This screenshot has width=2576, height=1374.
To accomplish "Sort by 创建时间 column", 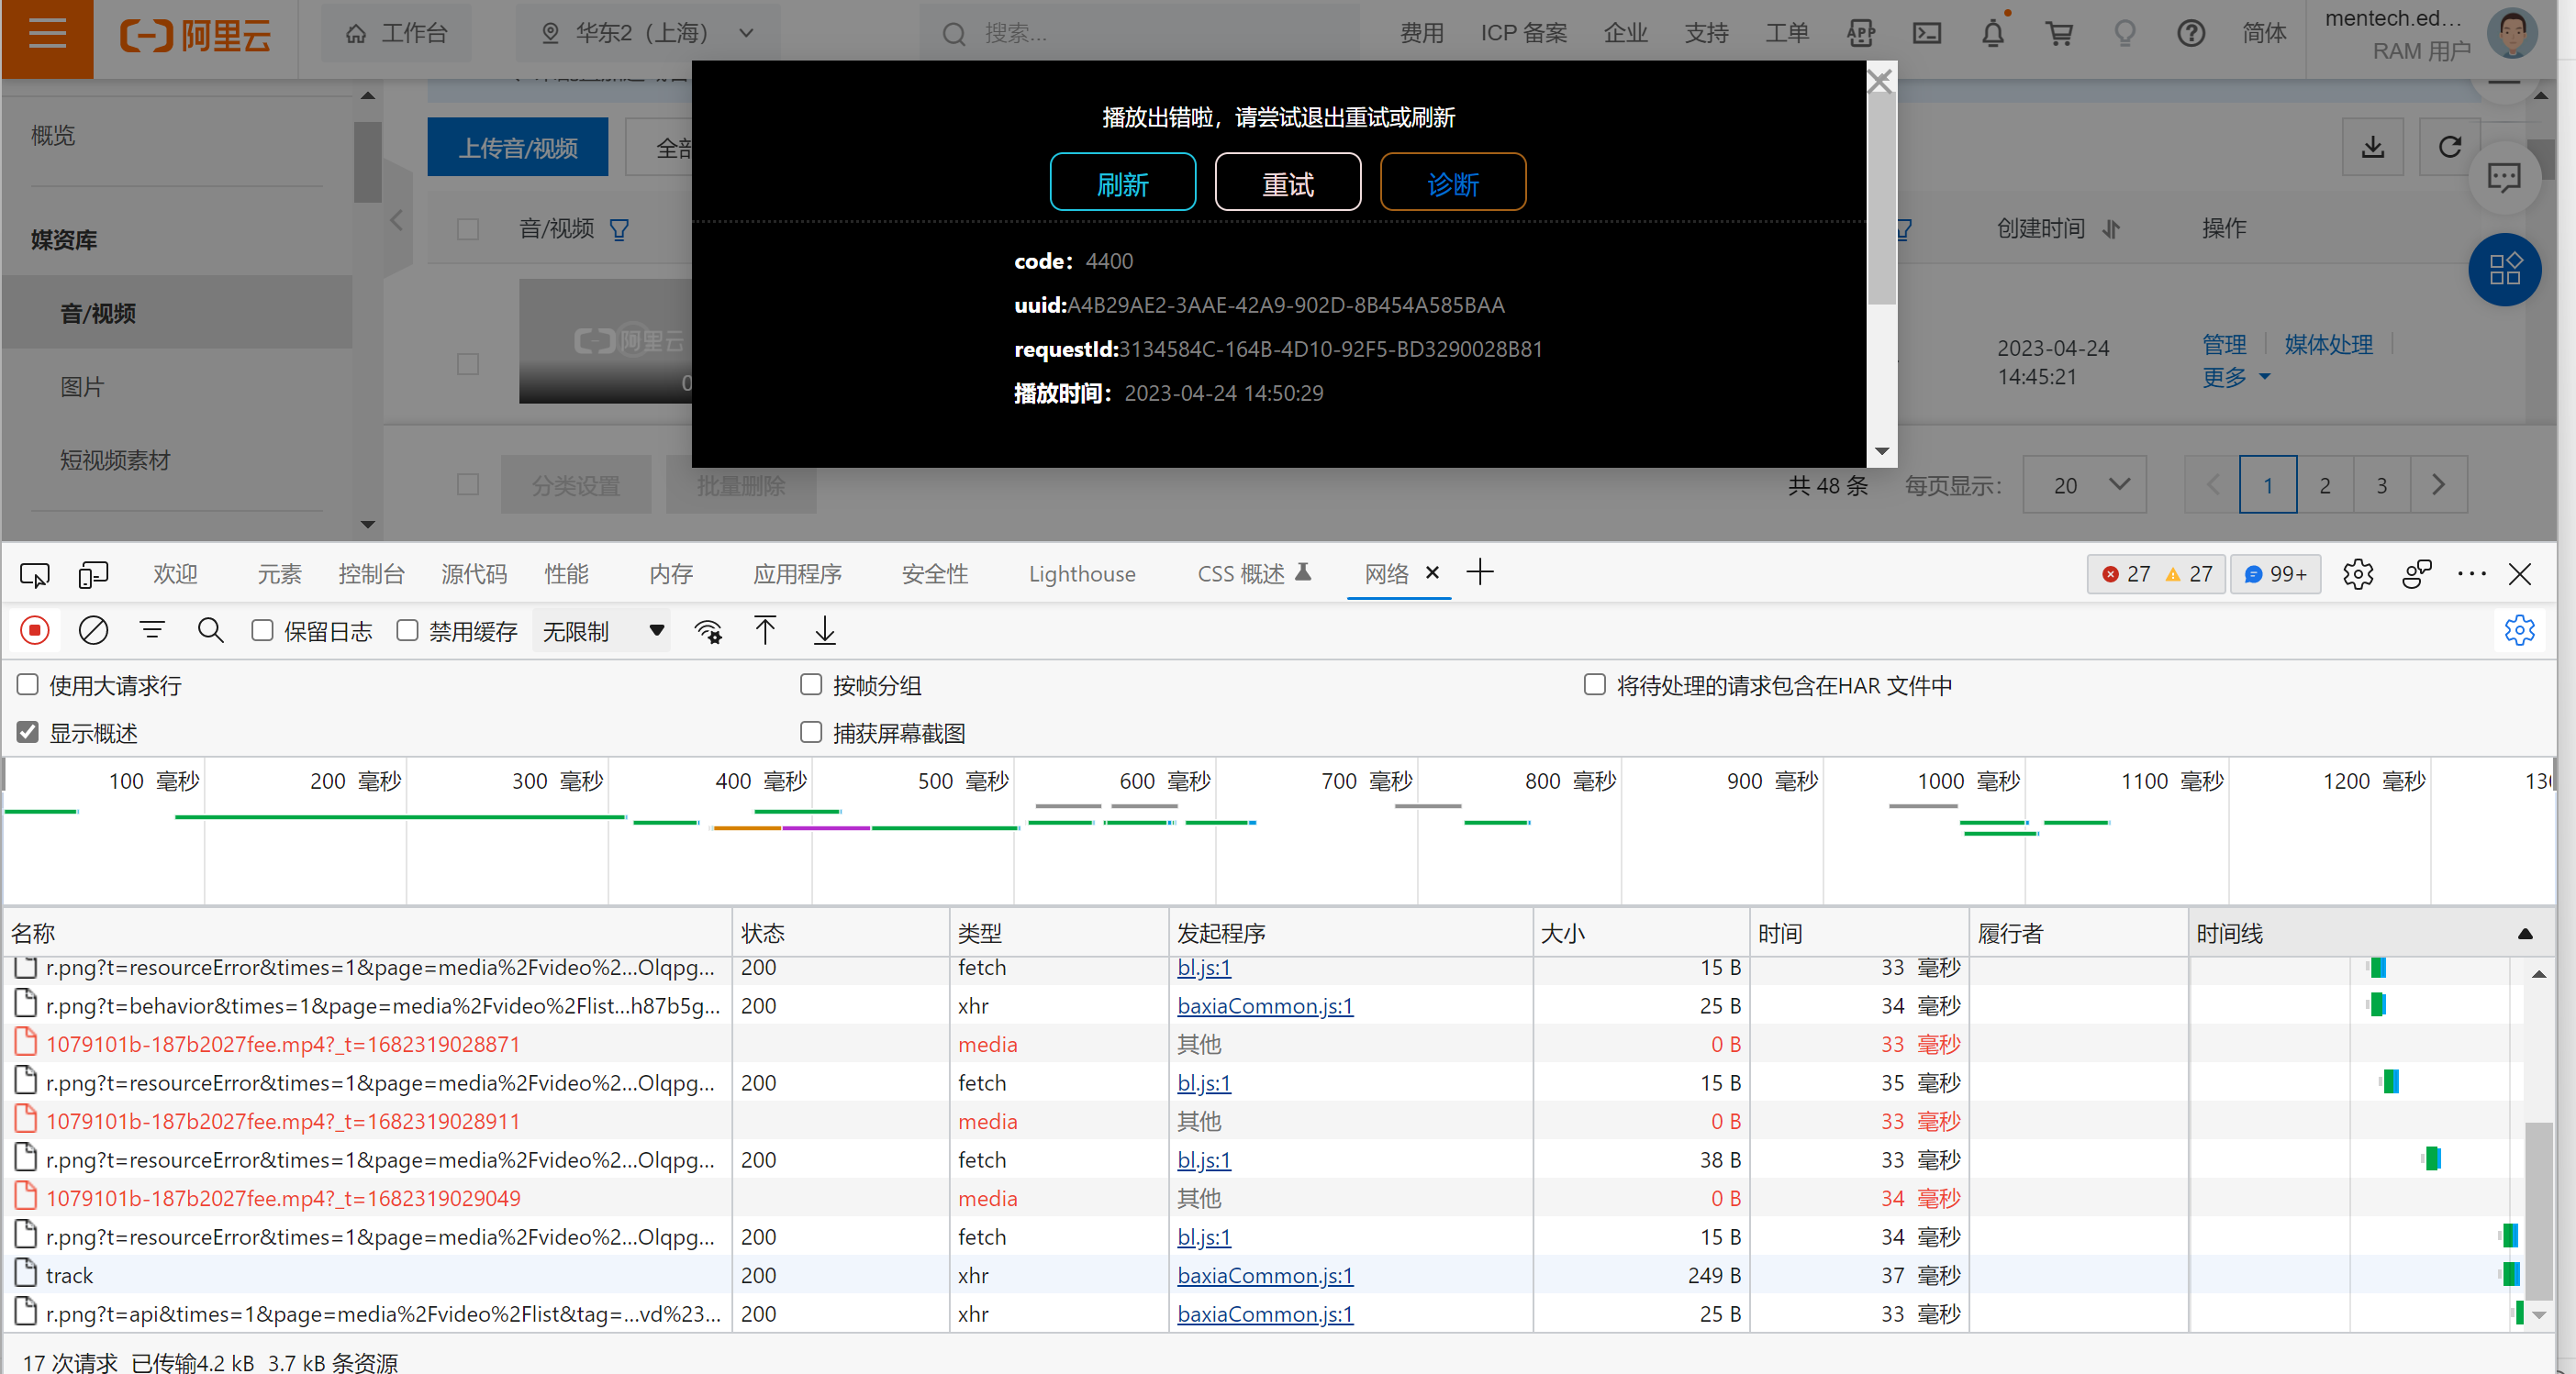I will click(x=2110, y=228).
